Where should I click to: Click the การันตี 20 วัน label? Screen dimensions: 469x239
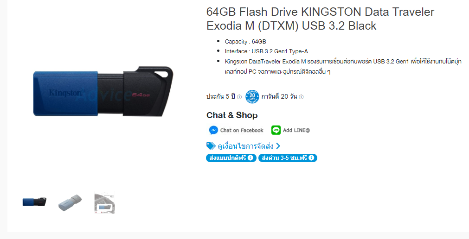pyautogui.click(x=279, y=96)
